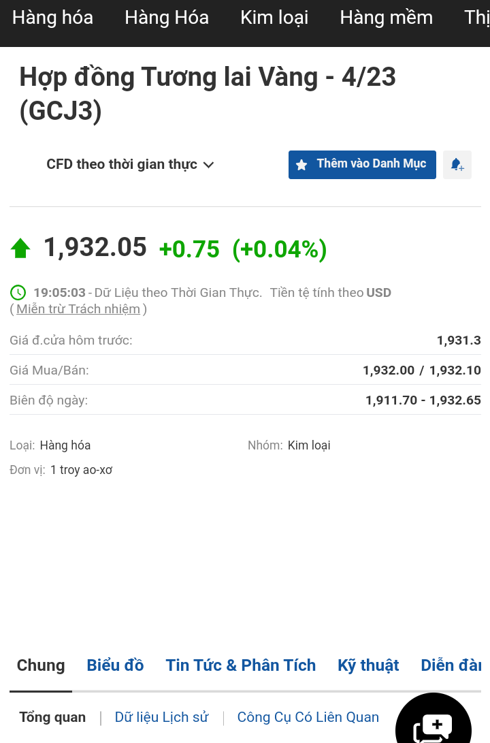Open the Tin Tức & Phân Tích tab
This screenshot has width=490, height=743.
point(240,665)
